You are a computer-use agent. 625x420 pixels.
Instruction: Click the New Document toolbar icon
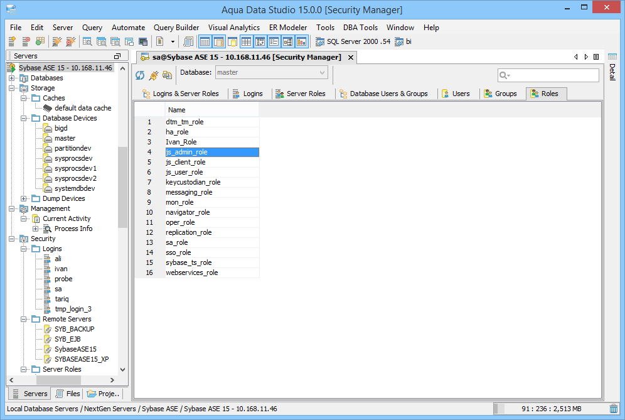[x=160, y=41]
